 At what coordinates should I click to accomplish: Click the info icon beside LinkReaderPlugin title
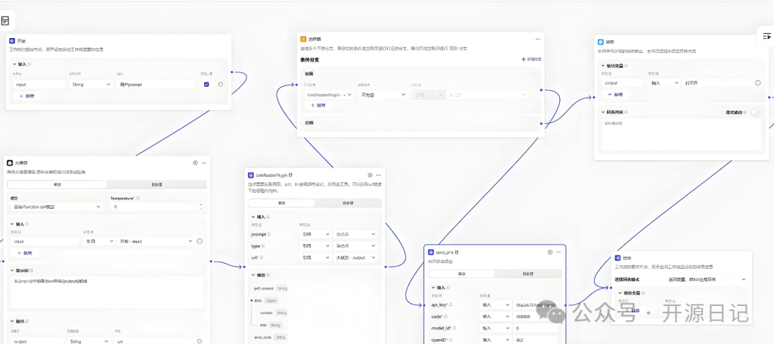[290, 175]
